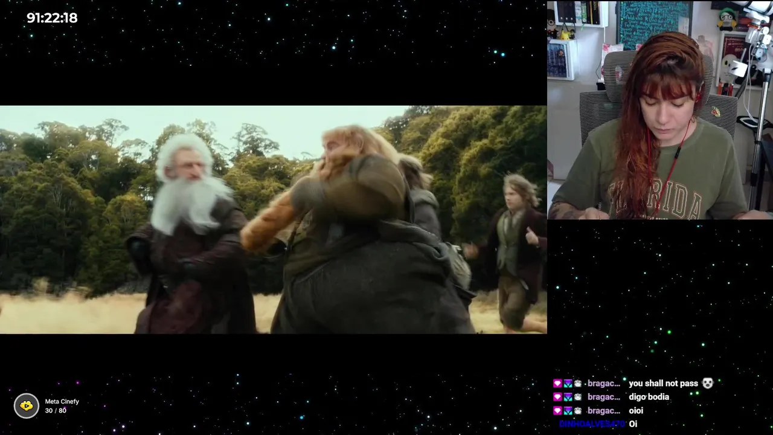Open the bragac... username on "oioi"

pos(604,411)
